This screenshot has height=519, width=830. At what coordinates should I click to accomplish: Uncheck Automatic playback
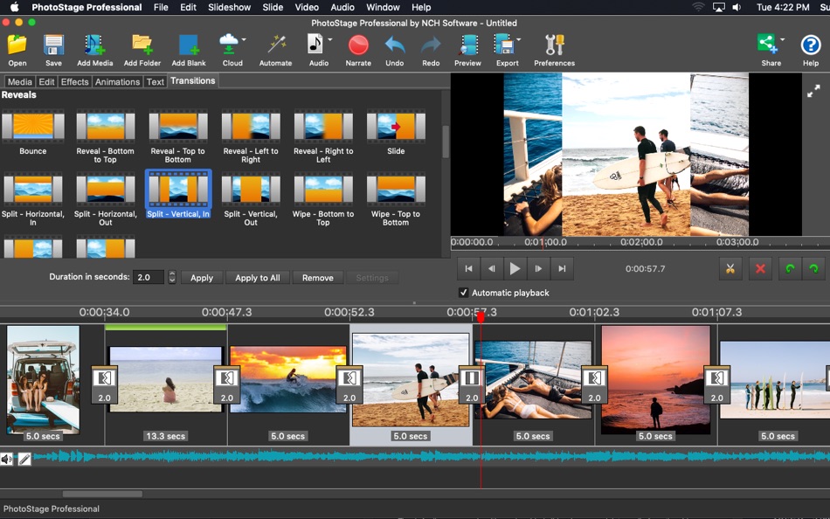coord(464,292)
